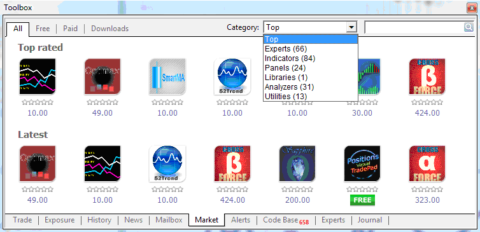Click star rating under Sapphire
The width and height of the screenshot is (480, 232).
(x=297, y=189)
